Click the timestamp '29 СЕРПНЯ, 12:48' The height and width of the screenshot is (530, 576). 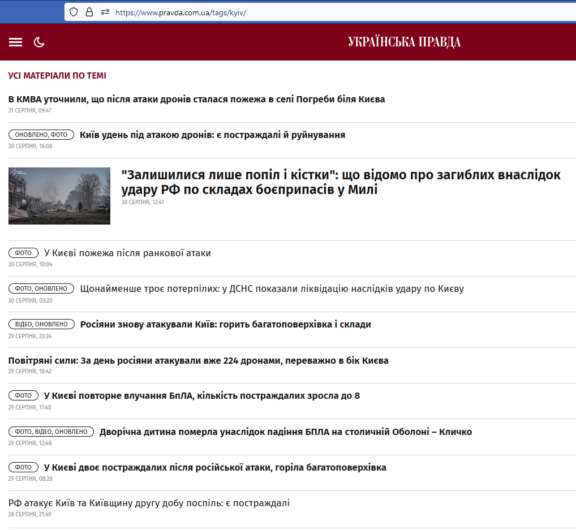click(30, 442)
